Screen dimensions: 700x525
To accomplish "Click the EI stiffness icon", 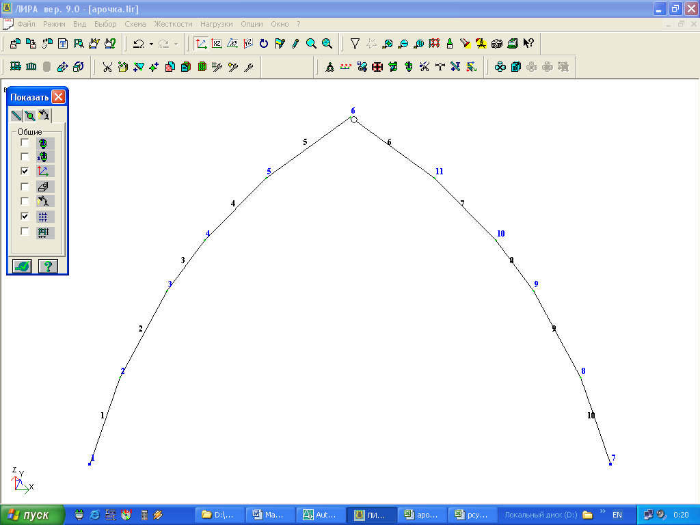I will coord(362,67).
